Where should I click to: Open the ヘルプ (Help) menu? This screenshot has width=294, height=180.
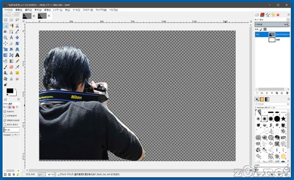click(x=113, y=10)
